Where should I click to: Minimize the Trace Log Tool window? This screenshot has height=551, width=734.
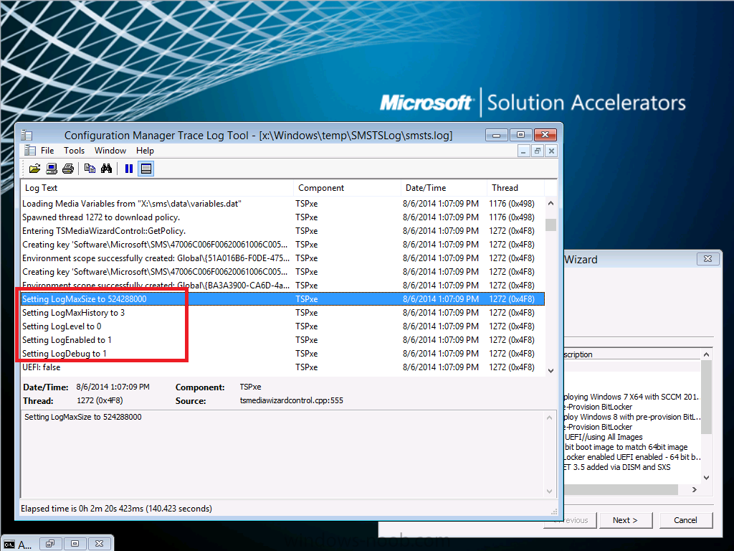tap(497, 135)
